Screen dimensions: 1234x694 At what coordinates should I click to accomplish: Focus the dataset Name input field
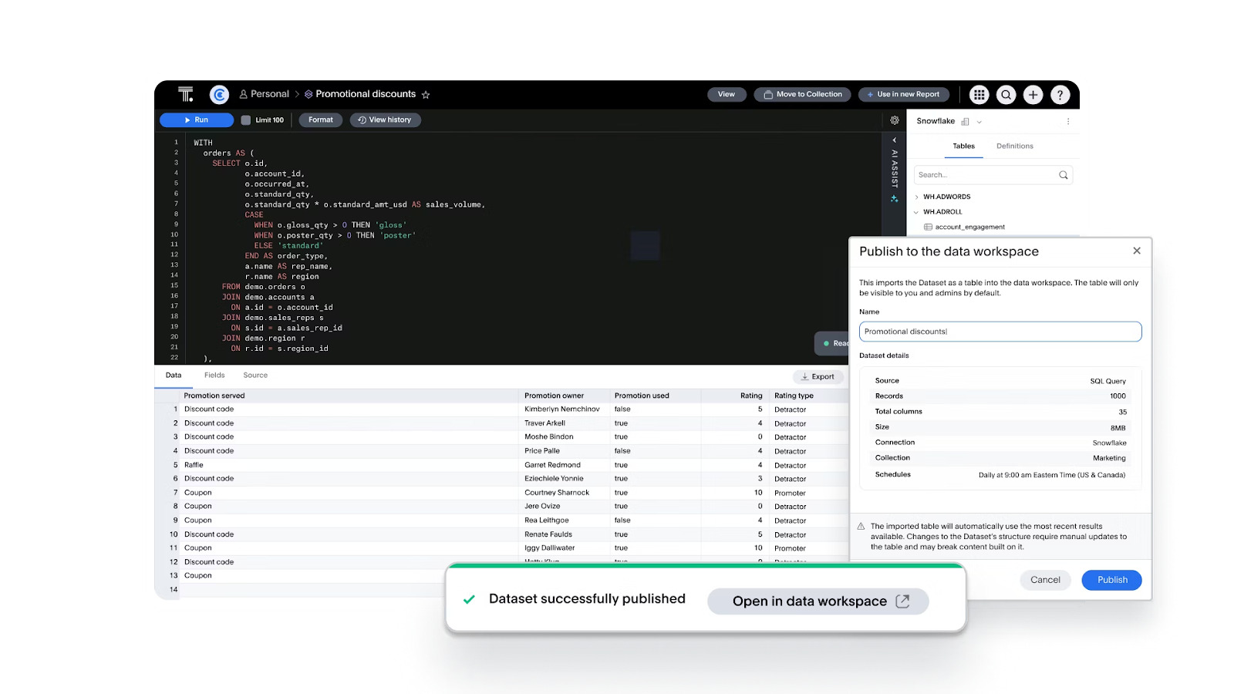tap(1000, 332)
